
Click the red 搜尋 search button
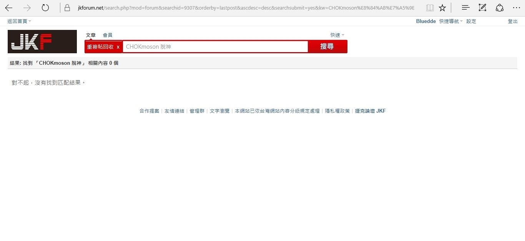coord(327,46)
